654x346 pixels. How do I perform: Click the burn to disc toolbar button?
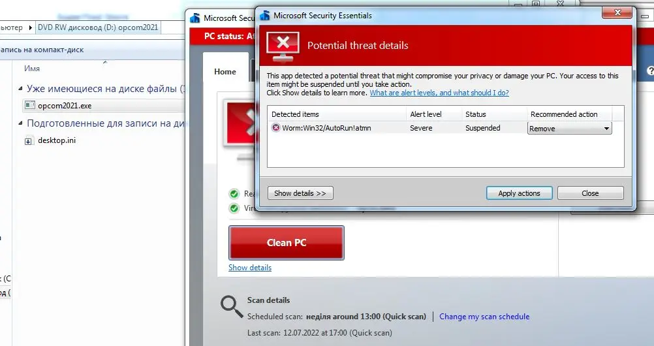[42, 50]
